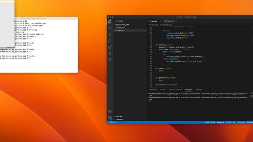Viewport: 253px width, 142px height.
Task: Click the Ln, Col cursor position indicator
Action: point(210,122)
